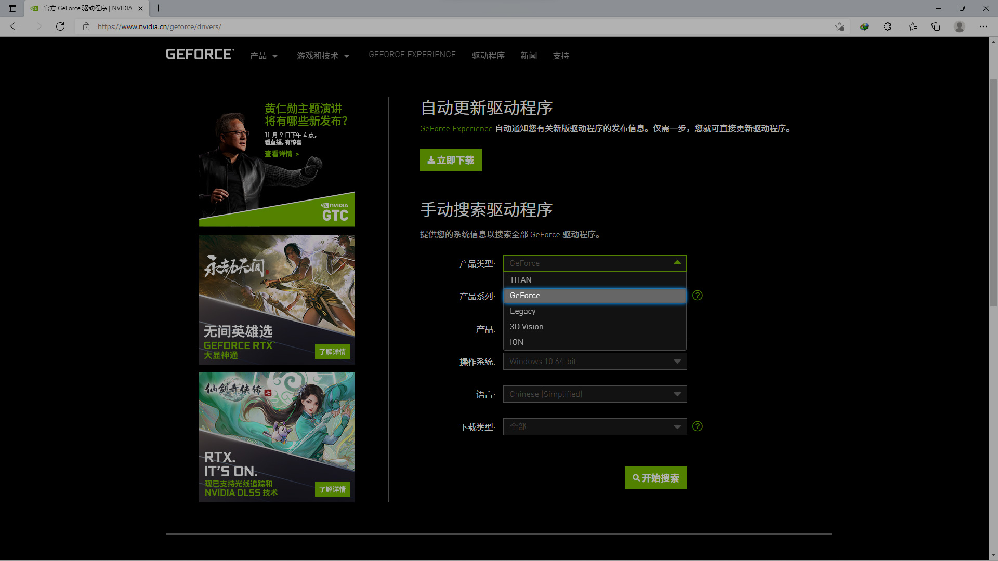Open a new browser tab
The width and height of the screenshot is (998, 561).
pos(159,8)
